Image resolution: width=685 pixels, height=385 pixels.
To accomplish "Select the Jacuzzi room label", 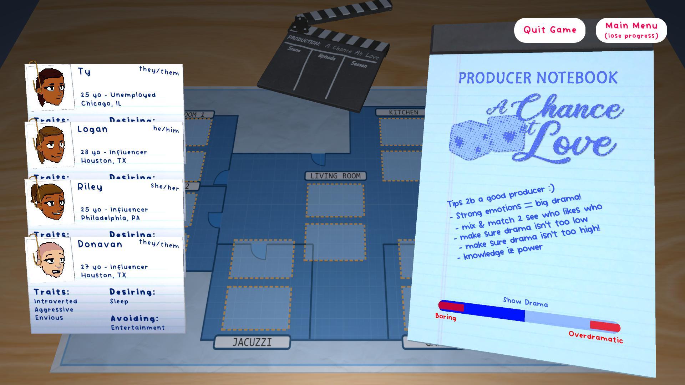I will click(x=252, y=342).
